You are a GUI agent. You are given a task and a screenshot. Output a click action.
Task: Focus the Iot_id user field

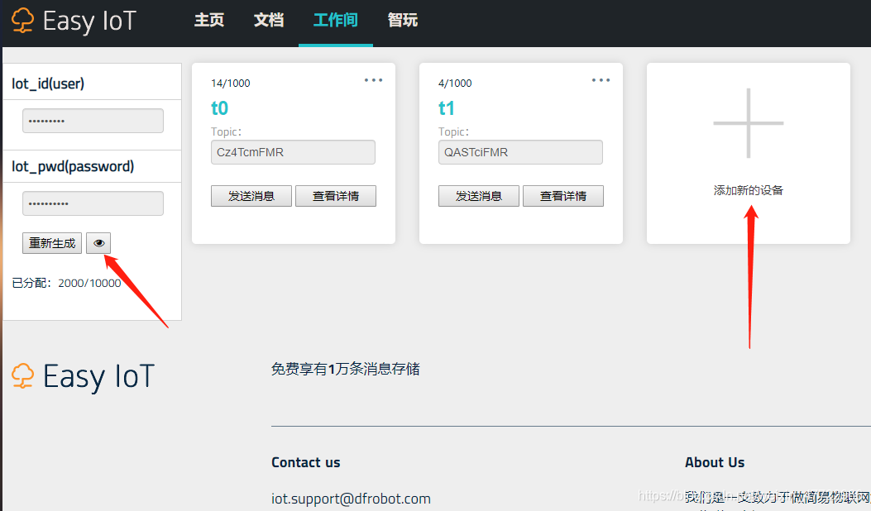click(93, 121)
